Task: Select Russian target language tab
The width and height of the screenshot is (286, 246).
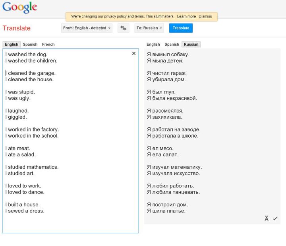Action: [x=191, y=45]
